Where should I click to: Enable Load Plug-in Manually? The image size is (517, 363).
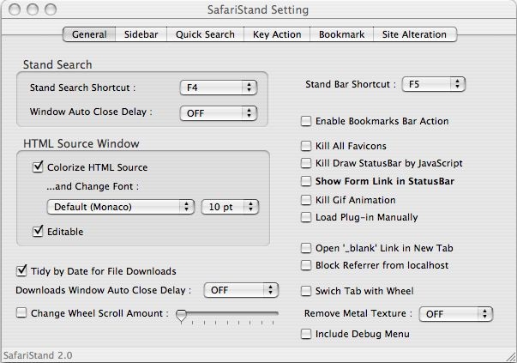pyautogui.click(x=306, y=217)
